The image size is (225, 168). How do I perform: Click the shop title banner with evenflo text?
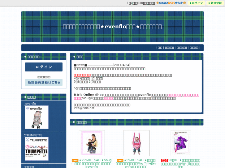point(112,27)
